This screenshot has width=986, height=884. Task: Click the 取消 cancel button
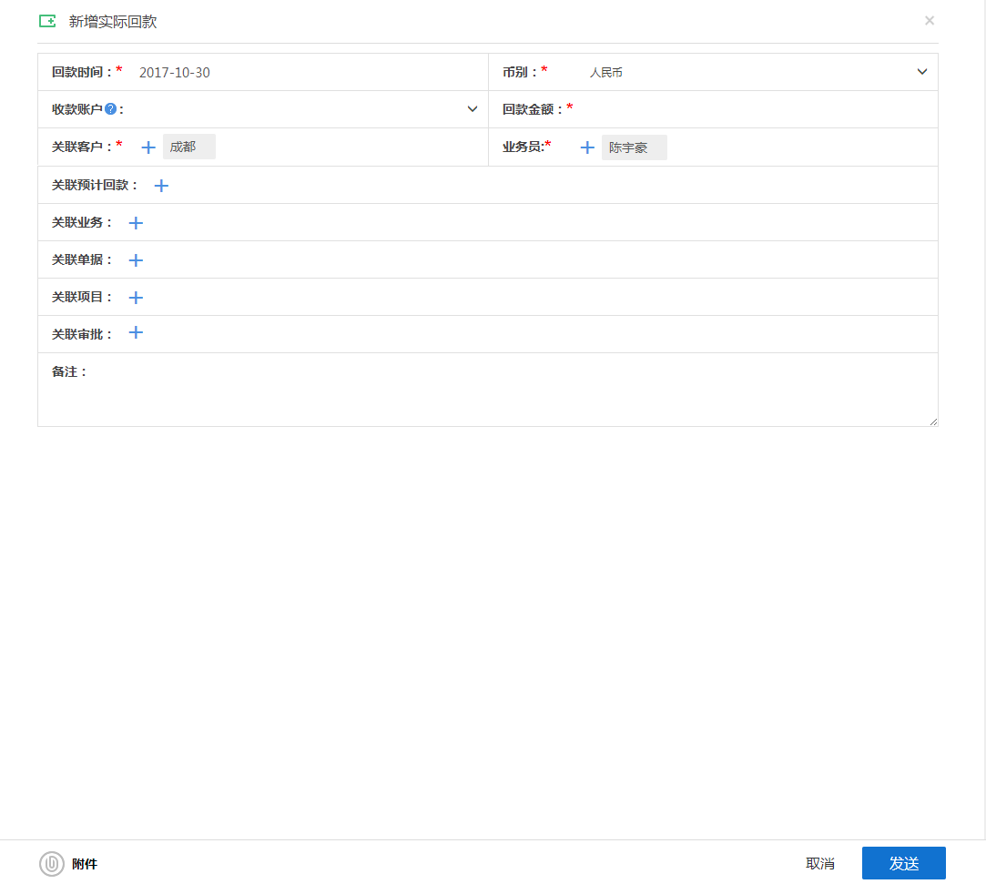click(x=820, y=864)
